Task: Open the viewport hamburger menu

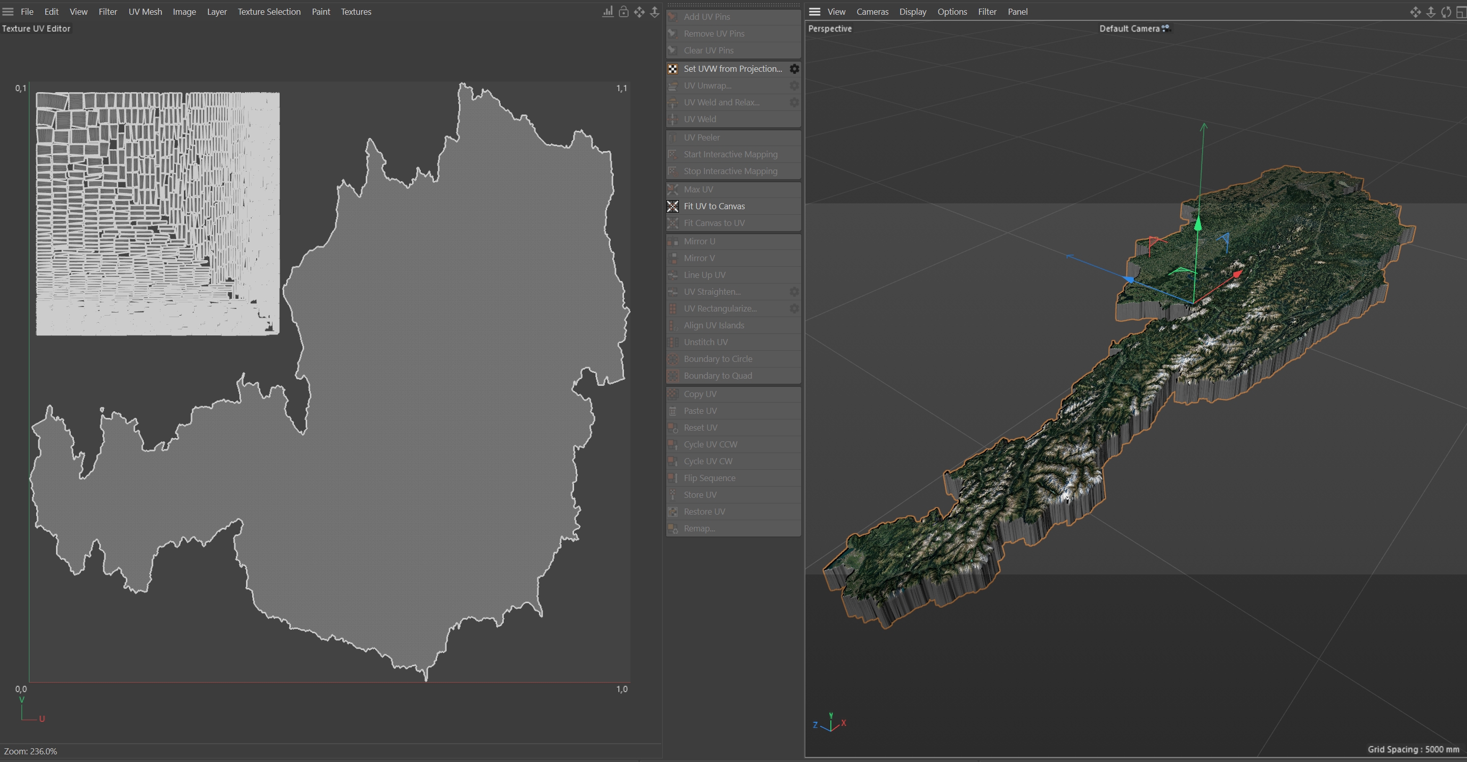Action: [x=814, y=11]
